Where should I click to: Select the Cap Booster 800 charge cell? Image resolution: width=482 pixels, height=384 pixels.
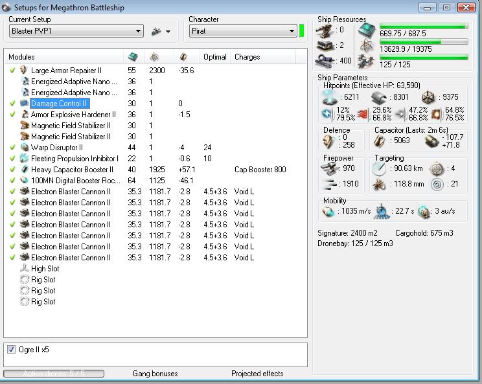click(260, 170)
